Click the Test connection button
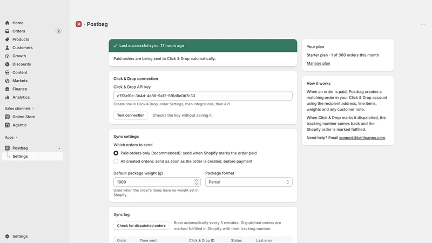 click(131, 115)
